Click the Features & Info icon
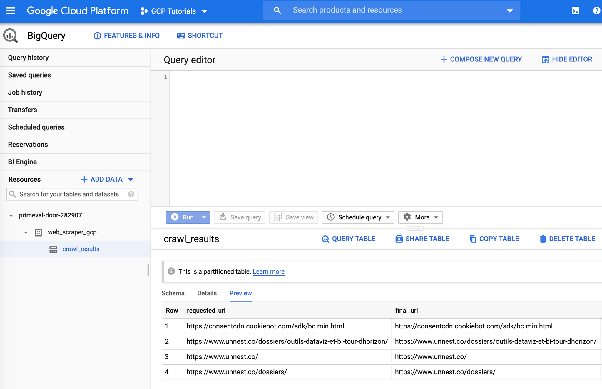 tap(97, 36)
